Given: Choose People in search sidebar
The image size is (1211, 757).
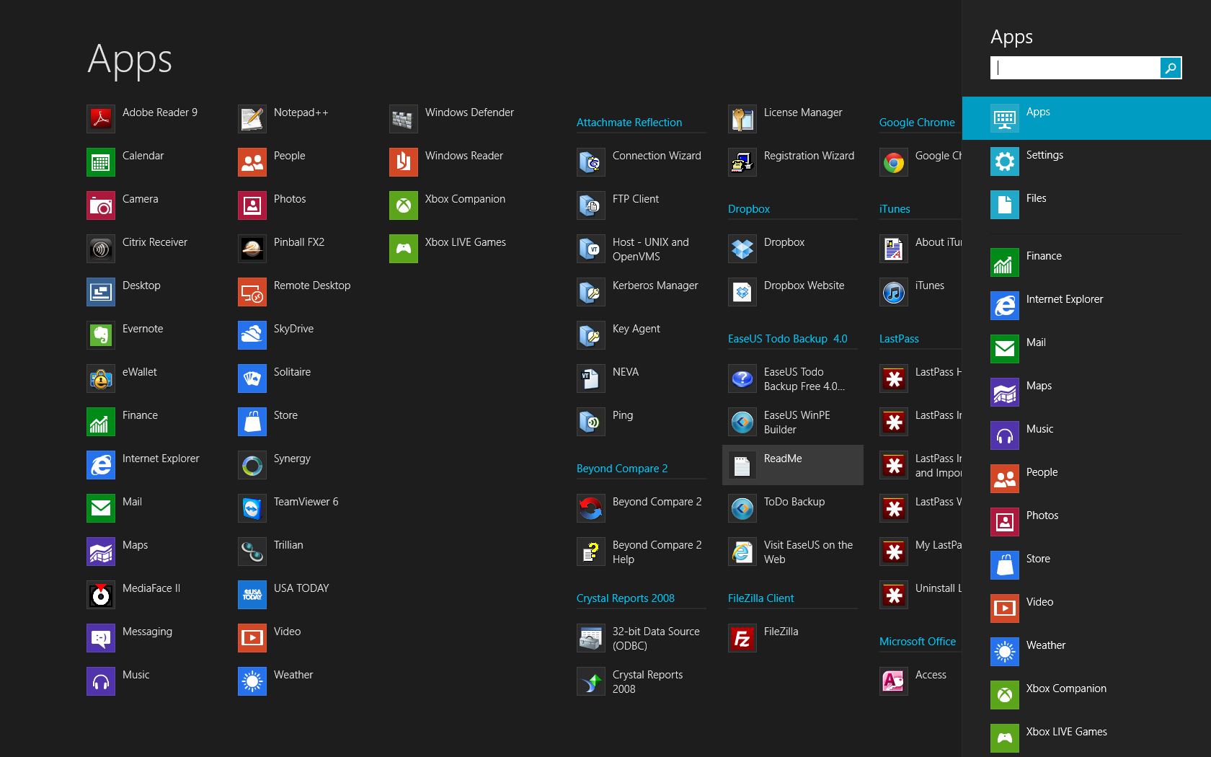Looking at the screenshot, I should pyautogui.click(x=1086, y=479).
